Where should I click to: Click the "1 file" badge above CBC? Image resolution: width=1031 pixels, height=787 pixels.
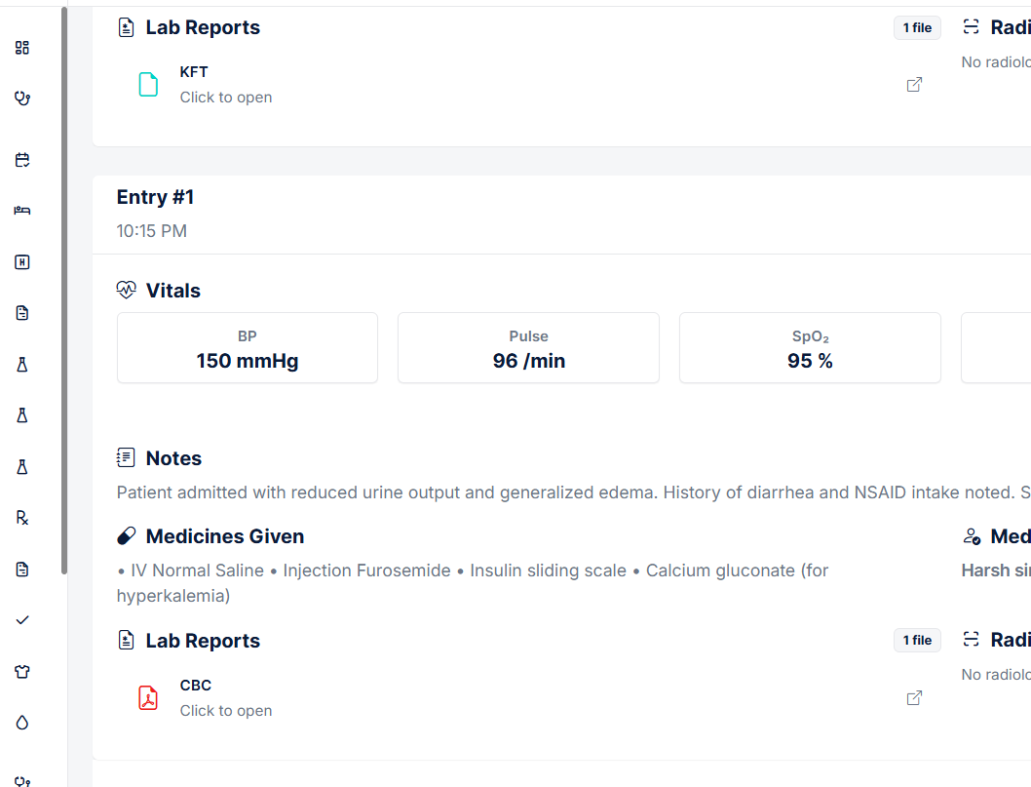point(917,641)
